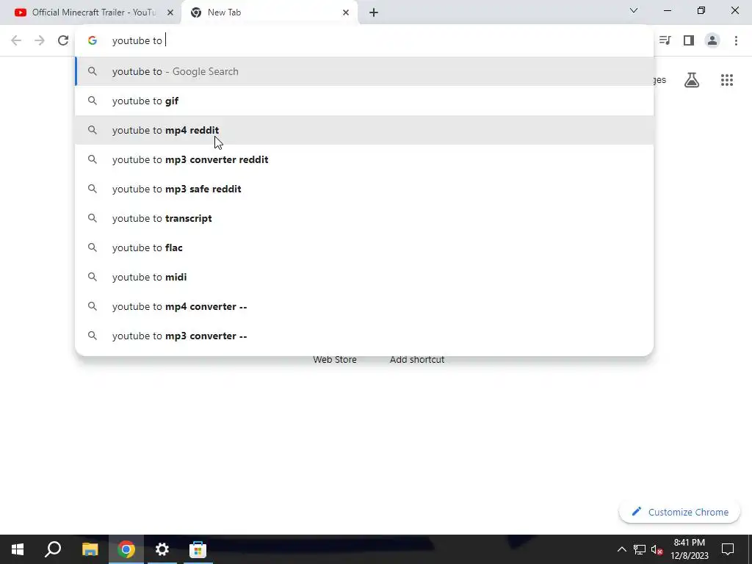The height and width of the screenshot is (564, 752).
Task: Open the Search Labs flask icon
Action: 692,79
